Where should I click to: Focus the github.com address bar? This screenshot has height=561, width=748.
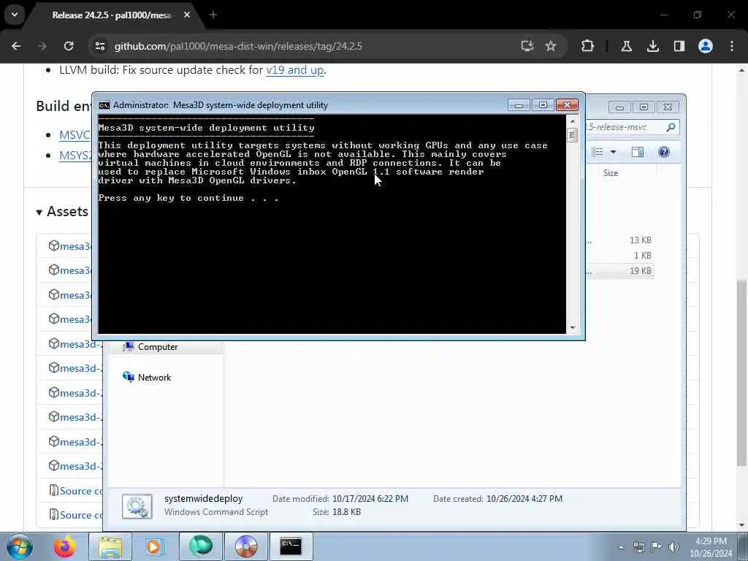point(237,46)
